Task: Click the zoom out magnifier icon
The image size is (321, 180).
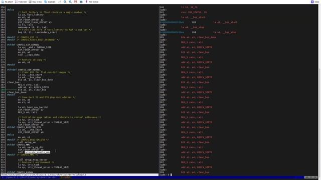Action: click(x=70, y=1)
